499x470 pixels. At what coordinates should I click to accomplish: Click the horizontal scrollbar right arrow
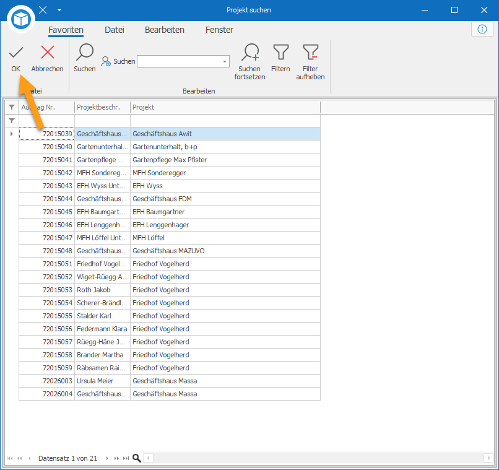point(488,458)
